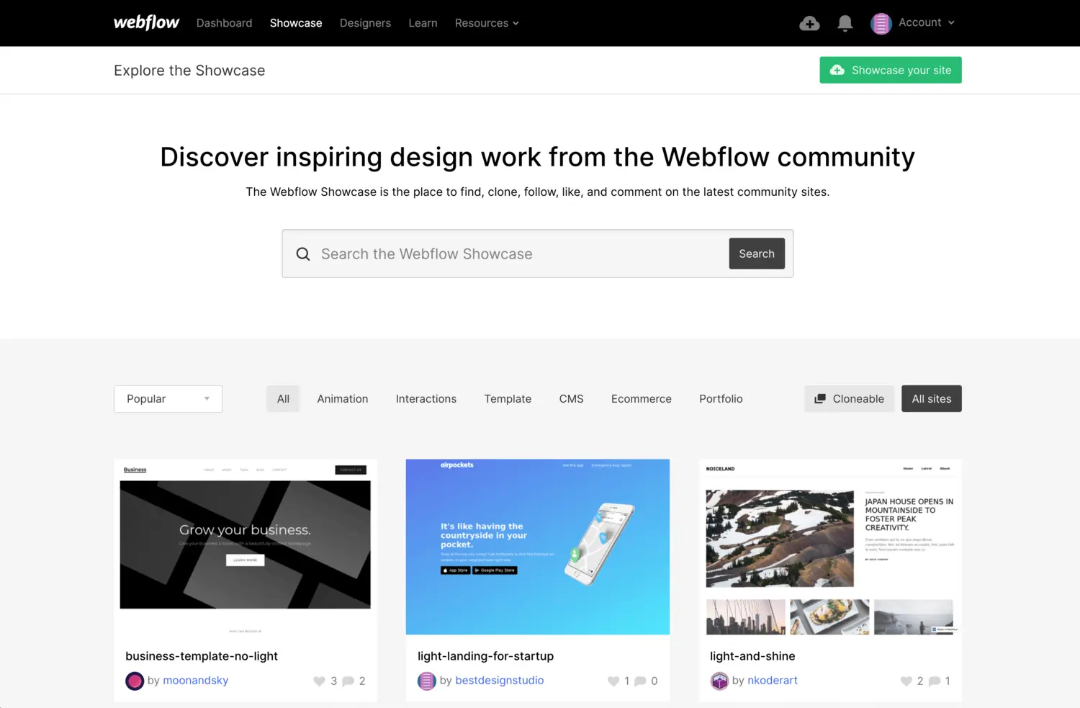
Task: Filter by Template
Action: (x=508, y=399)
